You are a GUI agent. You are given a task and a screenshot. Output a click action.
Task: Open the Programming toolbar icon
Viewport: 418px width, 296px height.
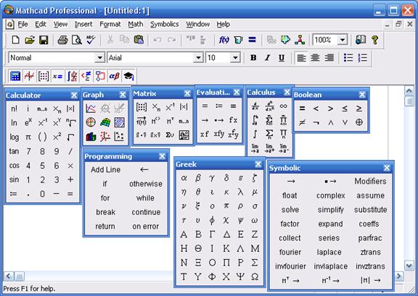click(x=100, y=77)
